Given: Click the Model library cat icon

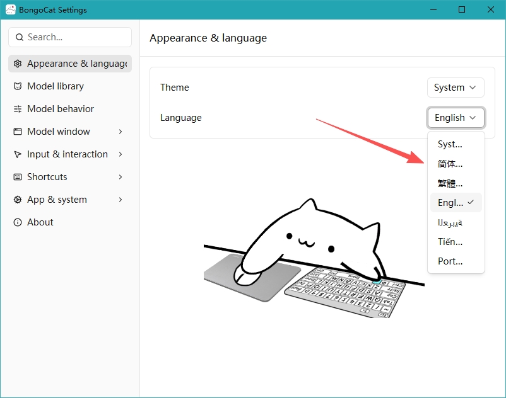Looking at the screenshot, I should [x=18, y=86].
